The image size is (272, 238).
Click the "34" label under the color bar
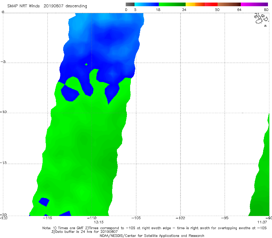click(184, 10)
